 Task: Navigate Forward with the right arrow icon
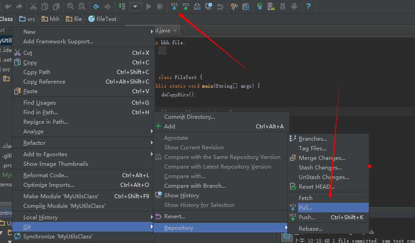pyautogui.click(x=108, y=6)
